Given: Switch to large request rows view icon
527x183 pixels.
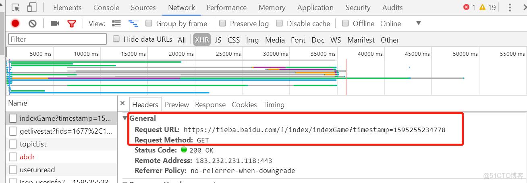Looking at the screenshot, I should tap(116, 24).
